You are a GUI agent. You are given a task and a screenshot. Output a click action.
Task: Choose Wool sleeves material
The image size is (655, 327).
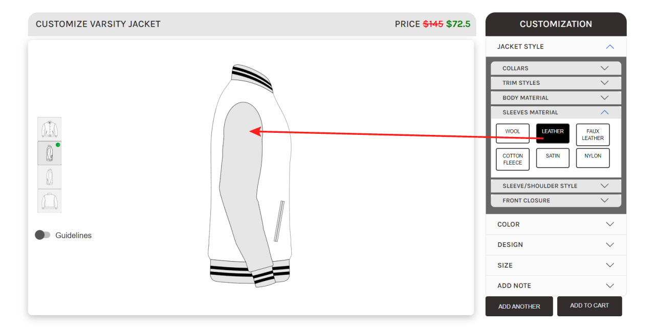(x=513, y=134)
